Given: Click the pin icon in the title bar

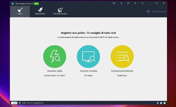Looking at the screenshot, I should (x=121, y=3).
